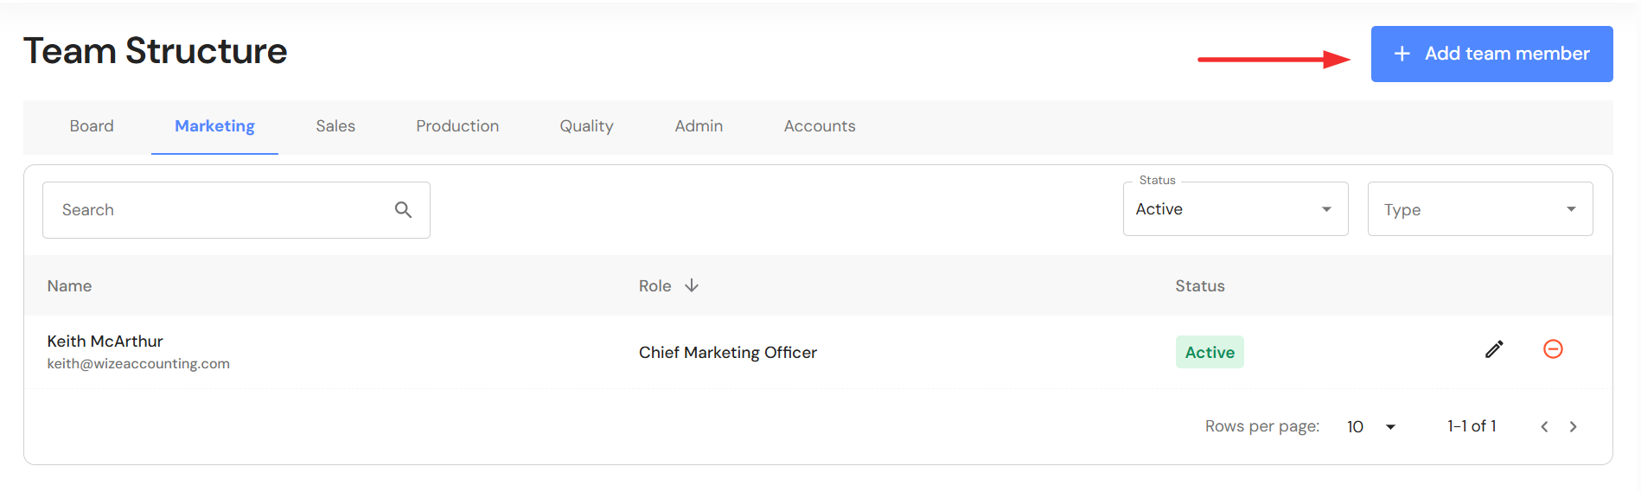Image resolution: width=1641 pixels, height=492 pixels.
Task: Edit Keith McArthur with pencil icon
Action: pyautogui.click(x=1494, y=349)
